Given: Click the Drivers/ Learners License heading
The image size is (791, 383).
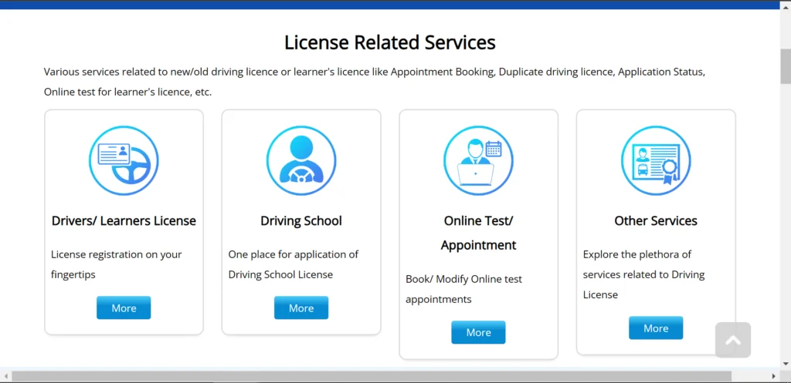Looking at the screenshot, I should click(x=124, y=221).
